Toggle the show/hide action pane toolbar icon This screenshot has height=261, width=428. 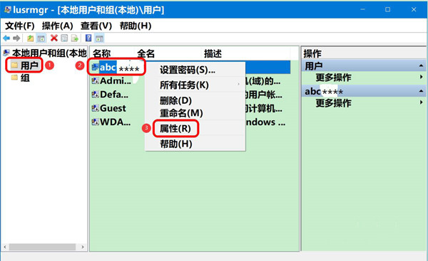pos(99,38)
